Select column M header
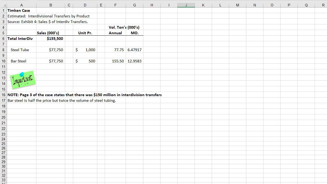The image size is (327, 184). point(237,5)
